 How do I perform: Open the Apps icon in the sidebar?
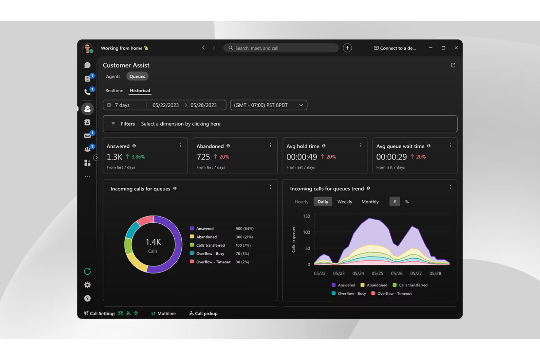point(88,162)
